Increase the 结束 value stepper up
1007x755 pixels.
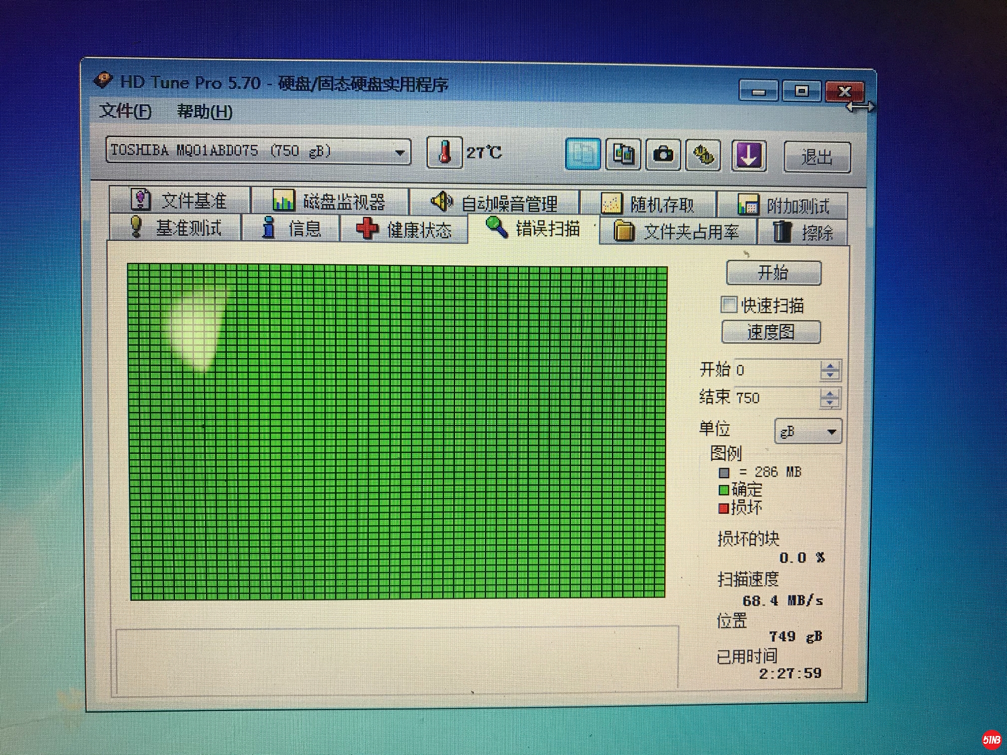click(x=829, y=394)
